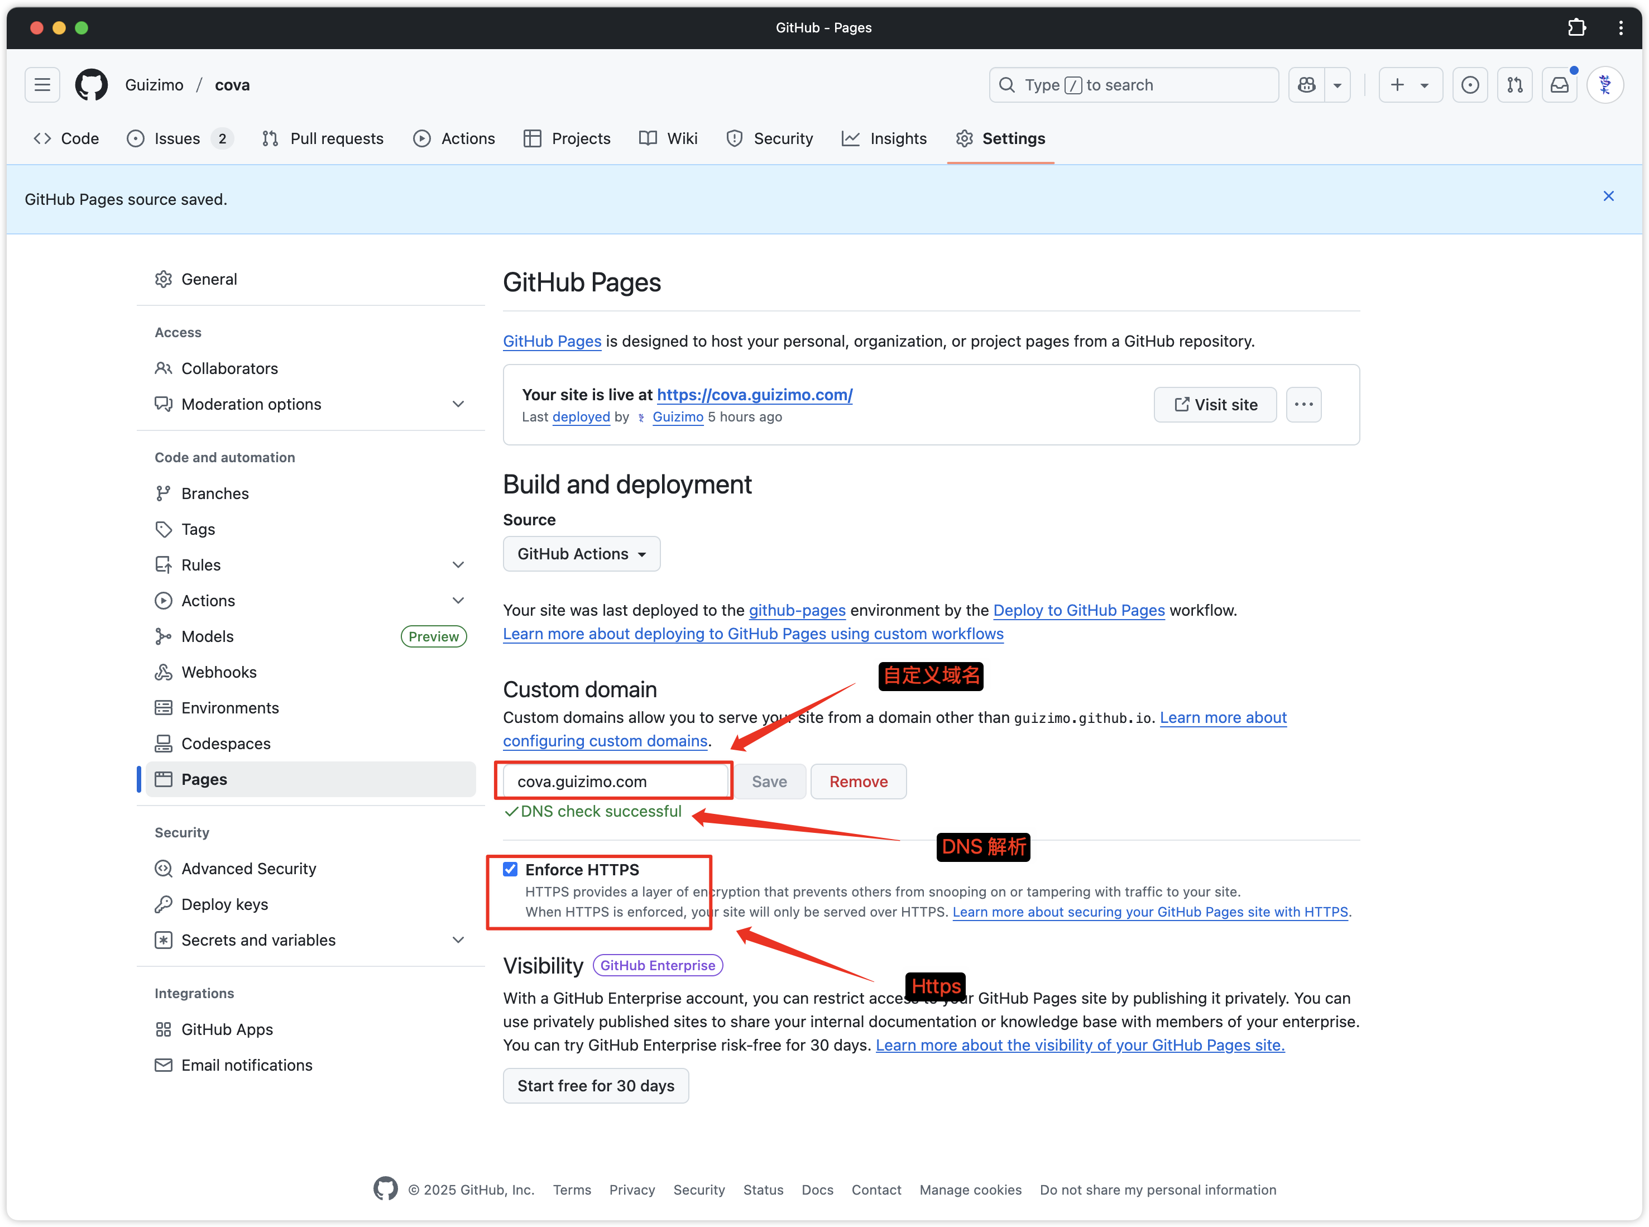Expand the Rules section chevron
Viewport: 1649px width, 1227px height.
[x=458, y=565]
